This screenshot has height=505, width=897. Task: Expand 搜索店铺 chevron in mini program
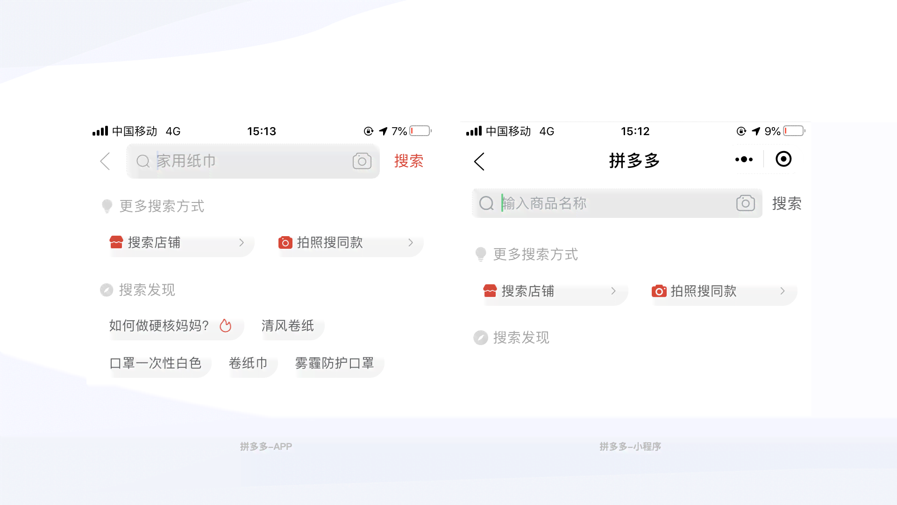pyautogui.click(x=613, y=291)
